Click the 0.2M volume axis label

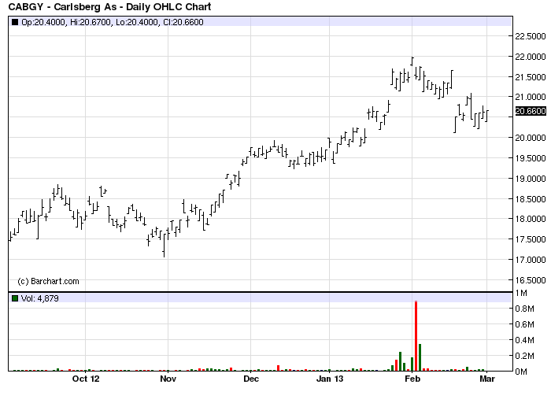(524, 356)
